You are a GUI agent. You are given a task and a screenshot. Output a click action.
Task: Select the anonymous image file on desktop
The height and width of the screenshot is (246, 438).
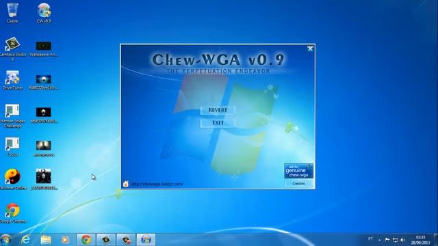(44, 148)
